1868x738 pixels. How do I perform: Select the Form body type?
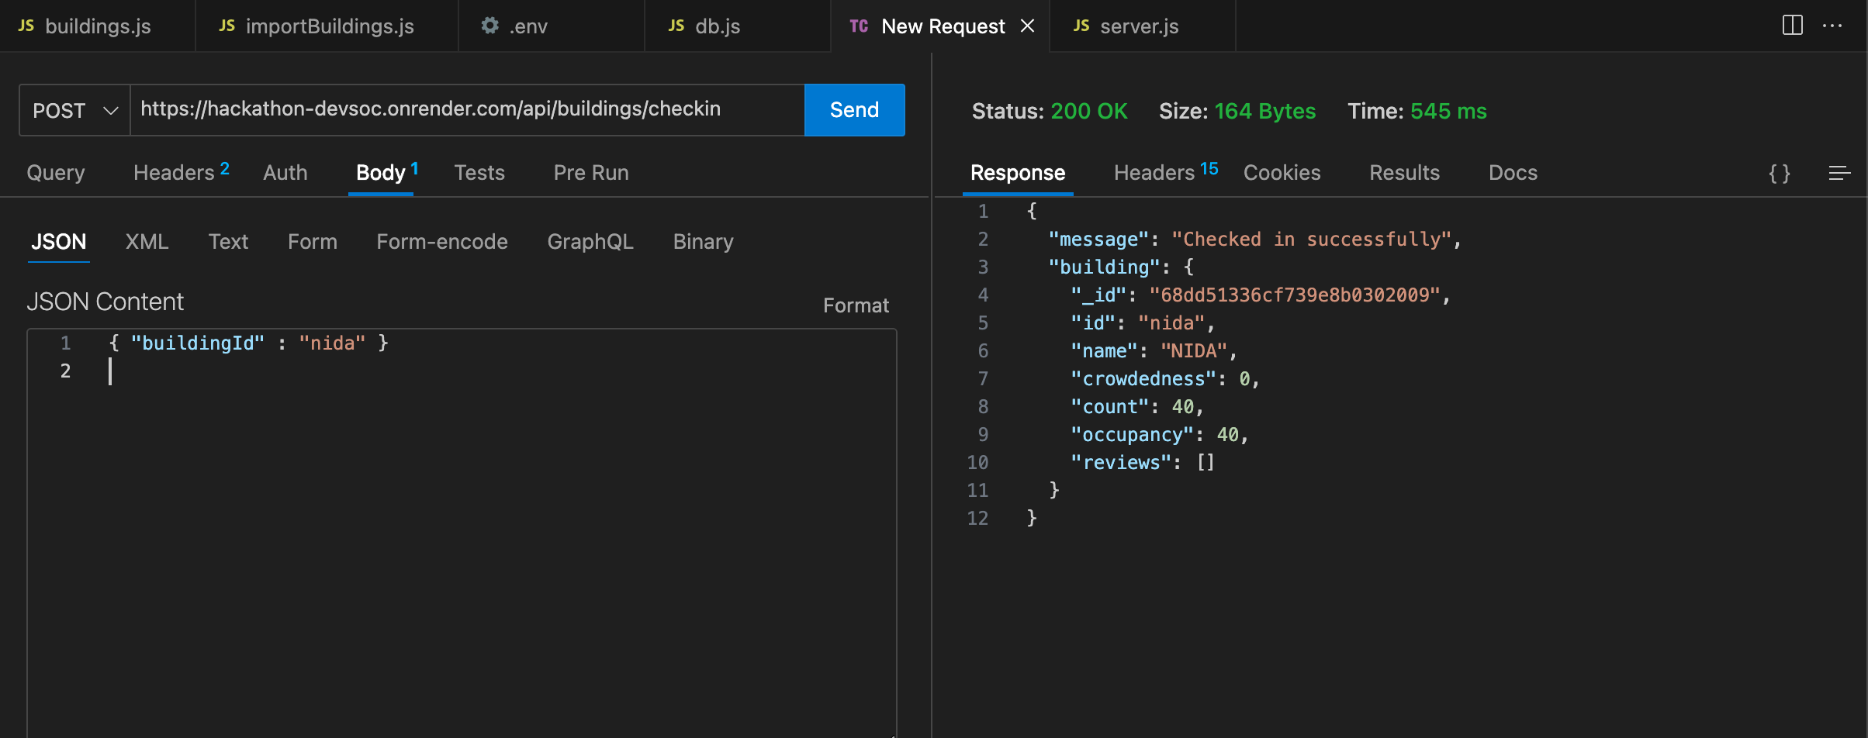tap(313, 242)
